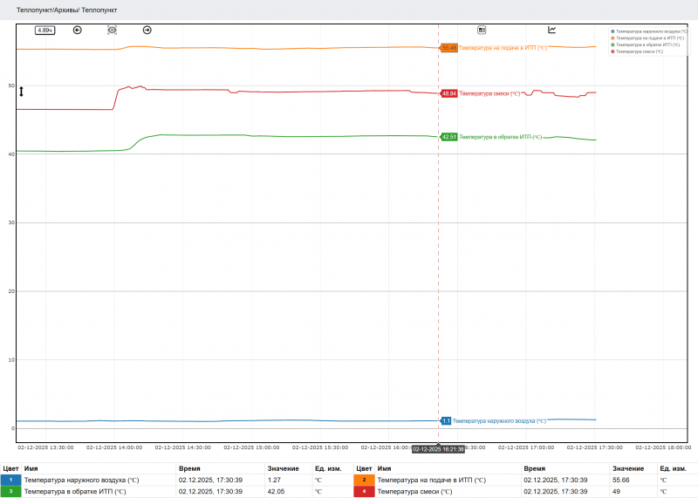The height and width of the screenshot is (498, 698).
Task: Click the green 42.51 value marker
Action: 448,137
